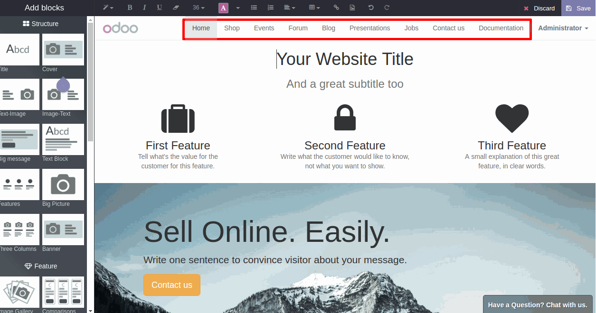Click the briefcase icon above First Feature
Screen dimensions: 596x313
point(178,119)
